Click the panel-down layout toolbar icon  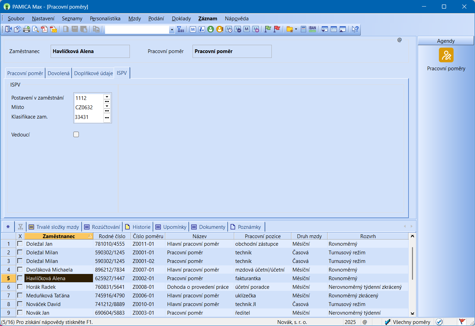pos(324,29)
